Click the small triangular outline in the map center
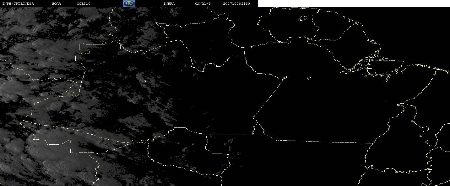 coord(309,78)
